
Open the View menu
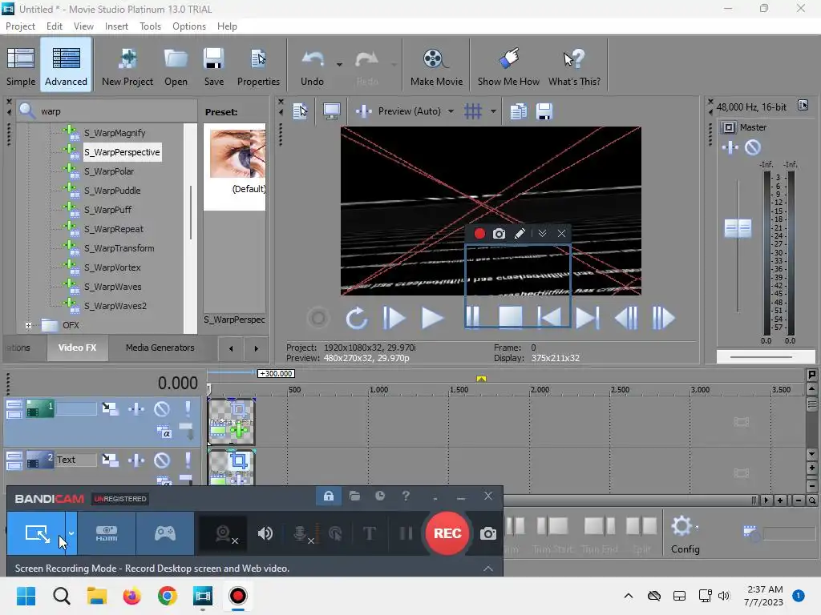click(x=83, y=26)
